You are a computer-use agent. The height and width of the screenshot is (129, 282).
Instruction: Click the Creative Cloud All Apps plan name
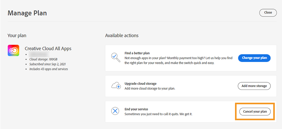click(48, 49)
